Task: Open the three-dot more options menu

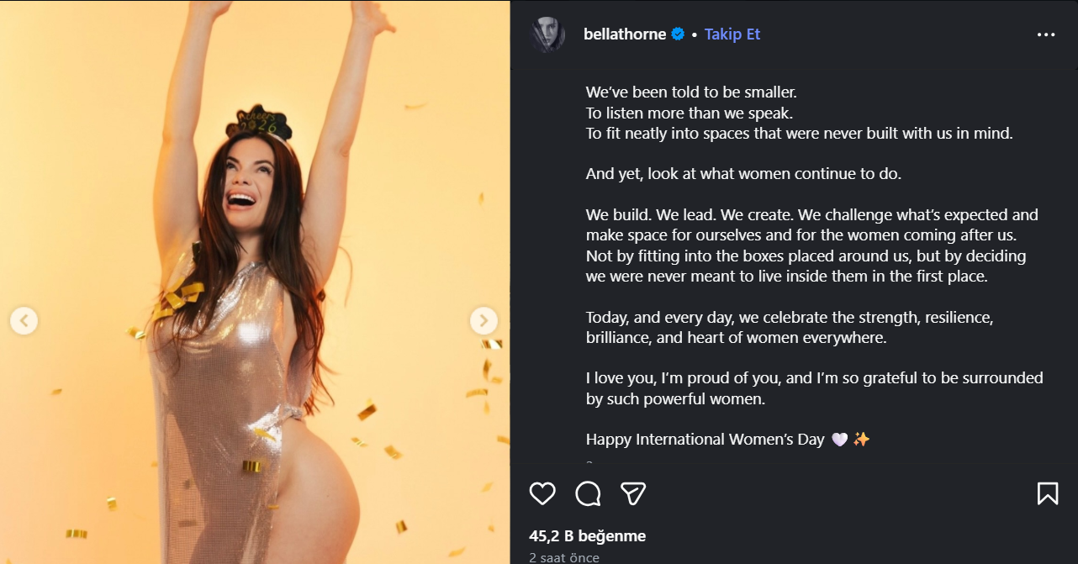Action: point(1046,34)
